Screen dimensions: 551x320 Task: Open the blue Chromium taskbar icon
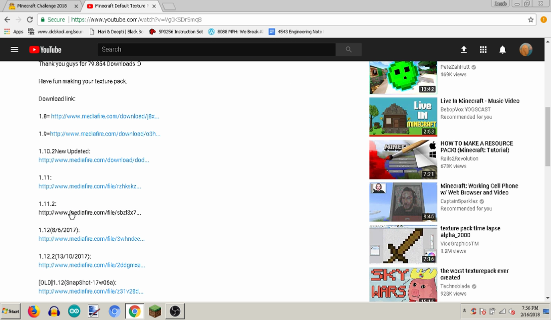pos(114,311)
